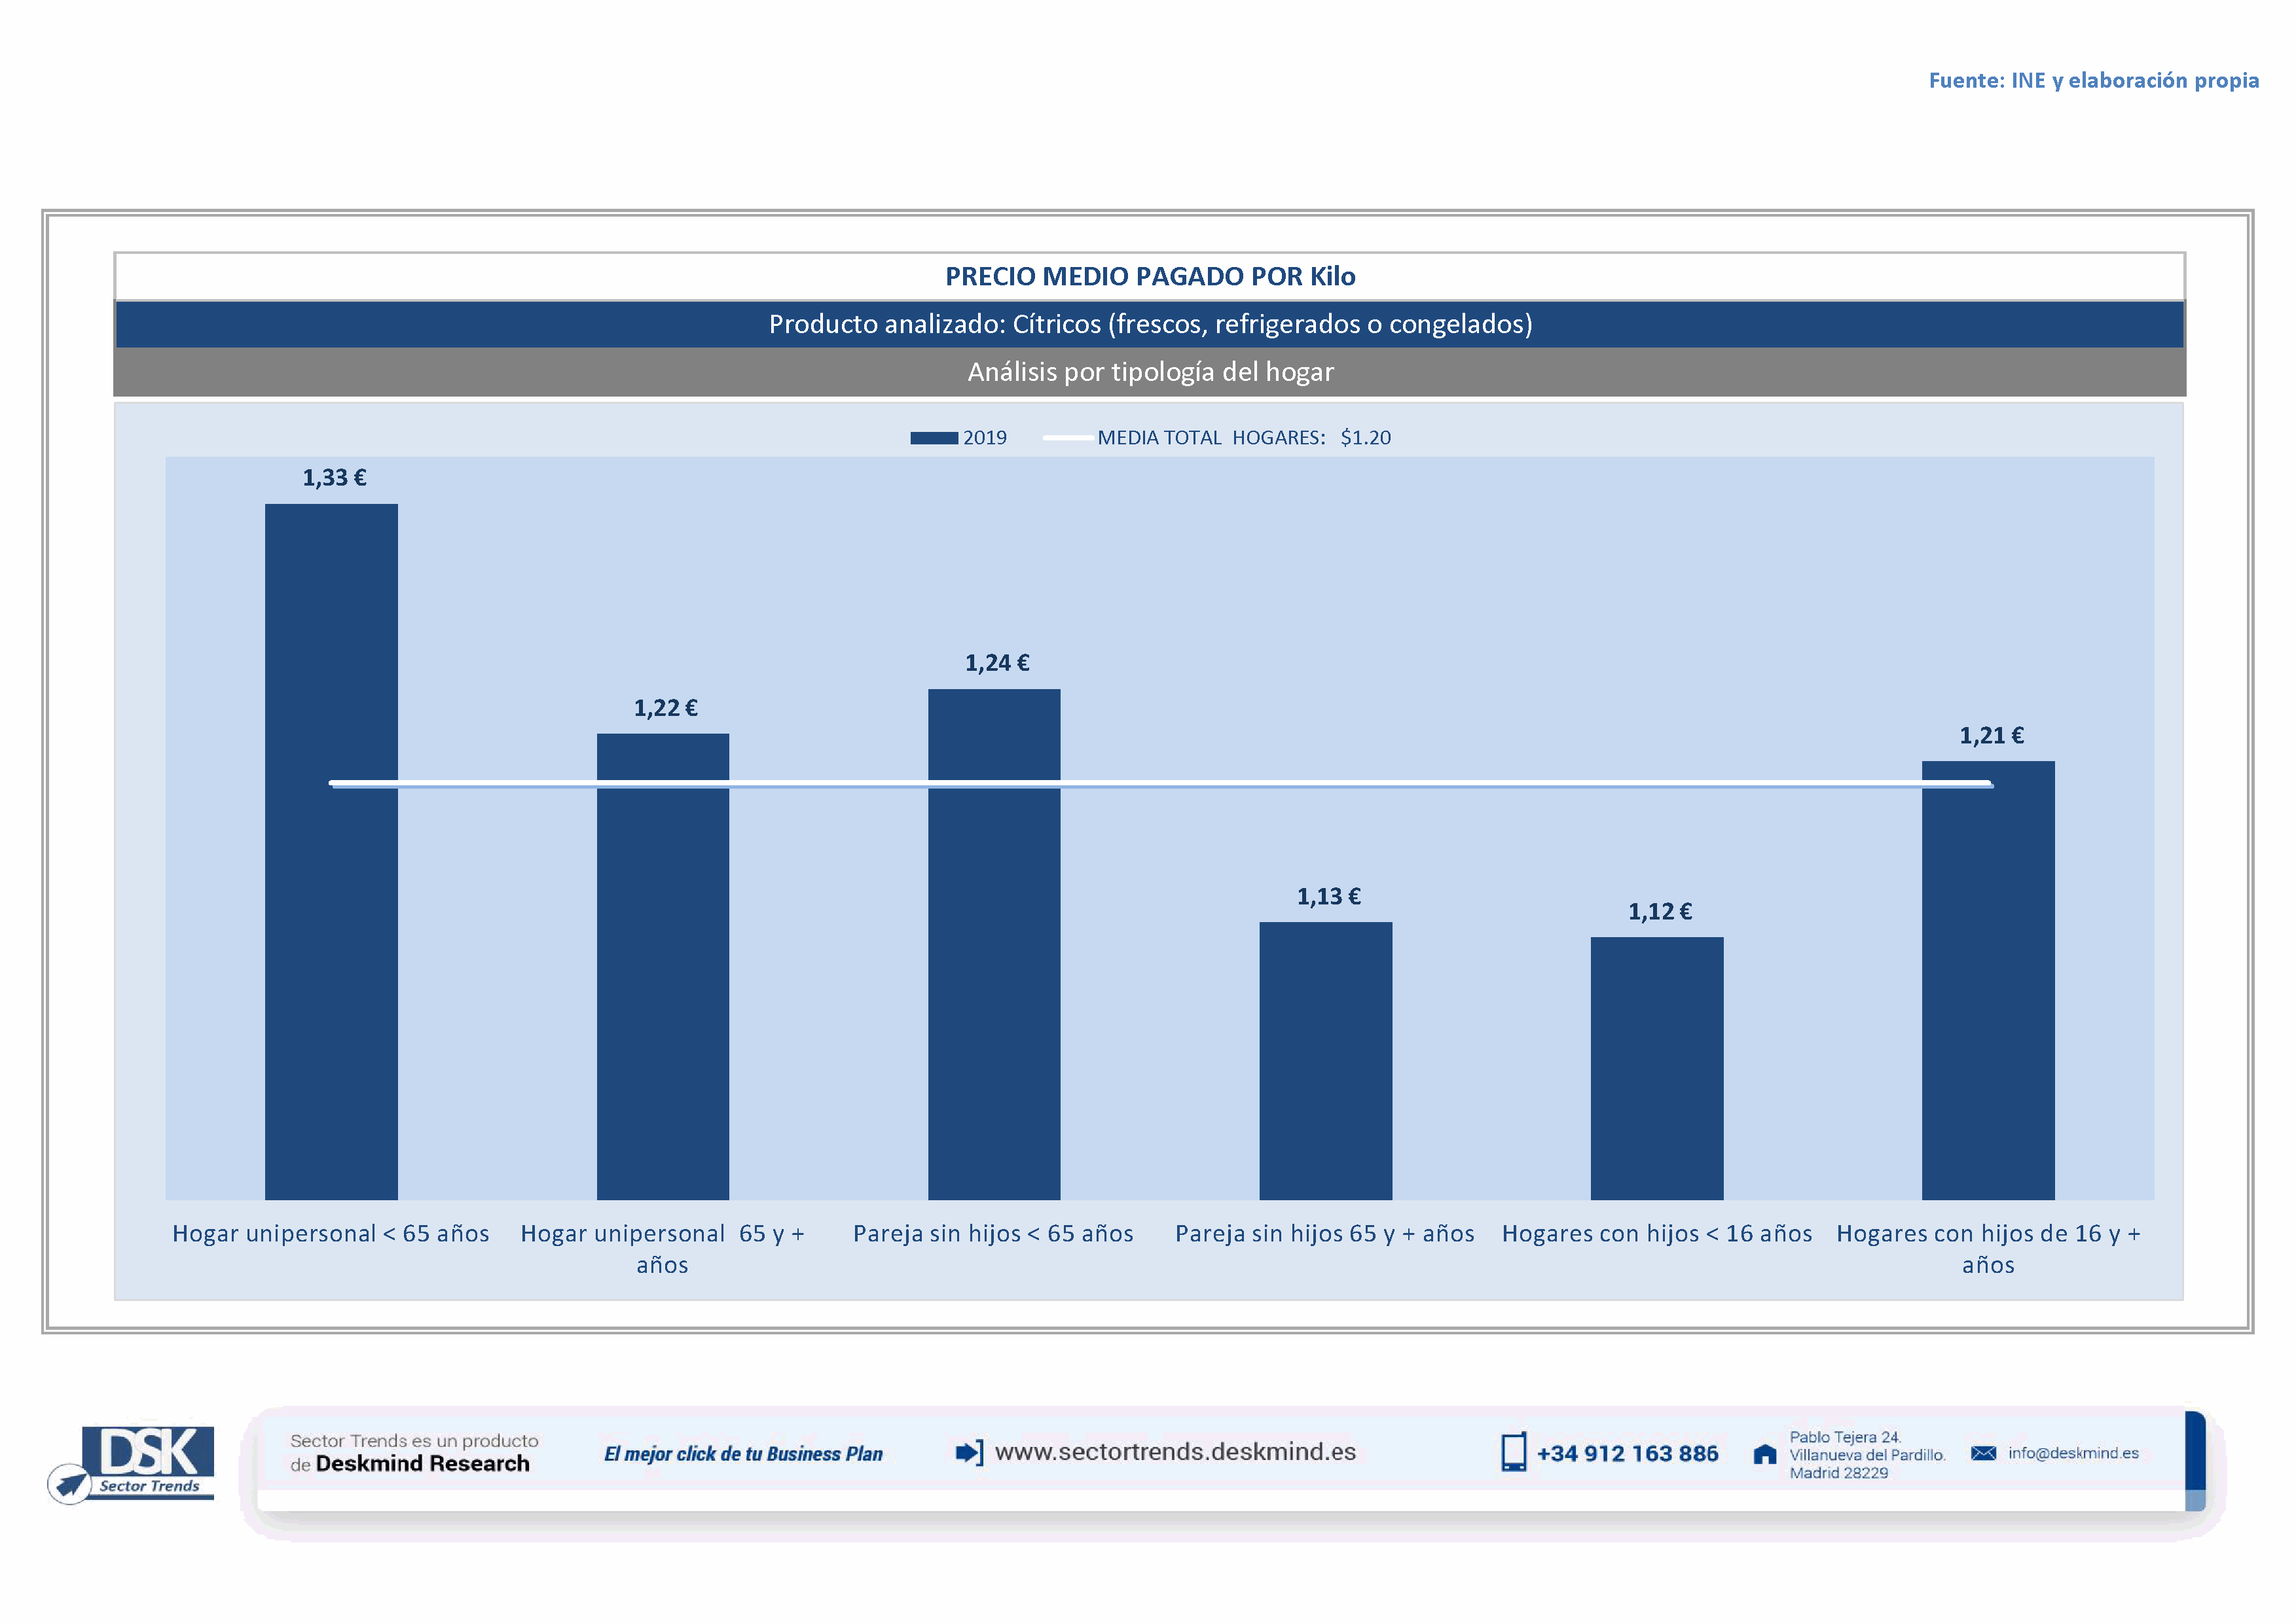The height and width of the screenshot is (1623, 2296).
Task: Click the 2019 legend color swatch
Action: click(933, 438)
